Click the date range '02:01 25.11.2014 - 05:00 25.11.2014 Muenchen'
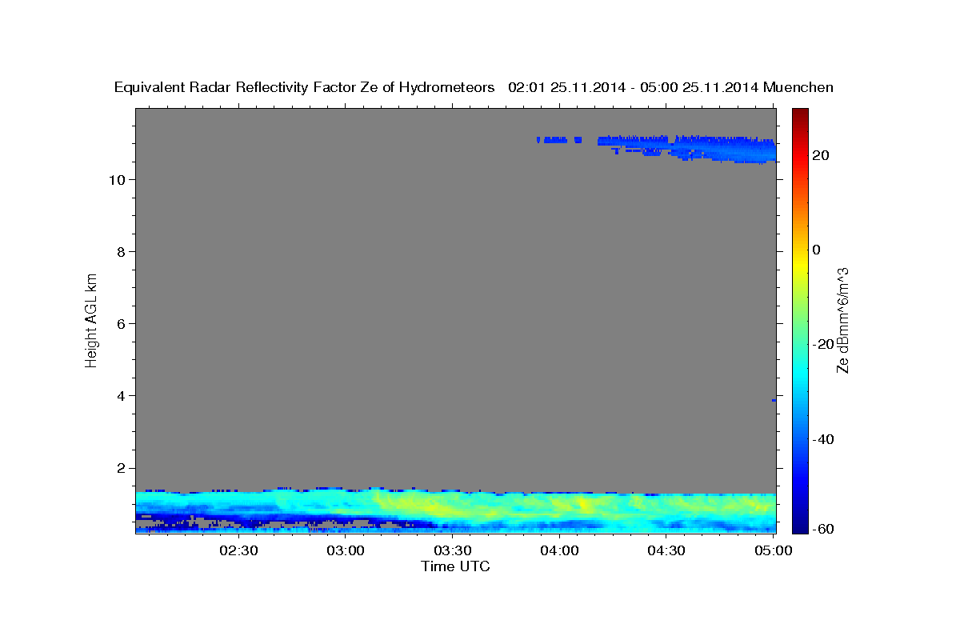960x640 pixels. [x=671, y=87]
